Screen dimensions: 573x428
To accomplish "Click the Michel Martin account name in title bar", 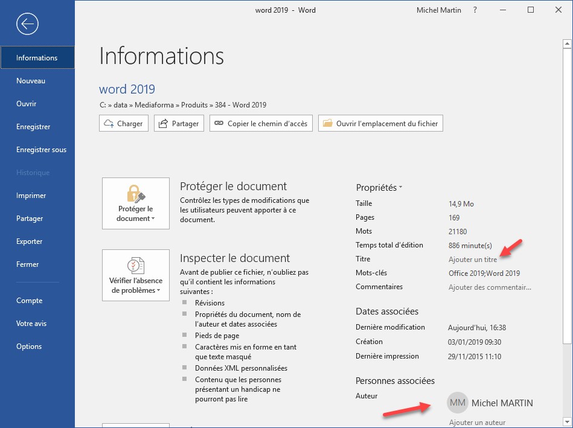I will (438, 10).
